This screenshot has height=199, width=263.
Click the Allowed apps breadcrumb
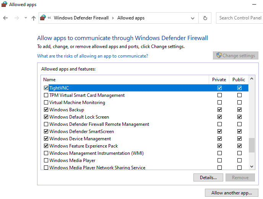click(x=131, y=18)
